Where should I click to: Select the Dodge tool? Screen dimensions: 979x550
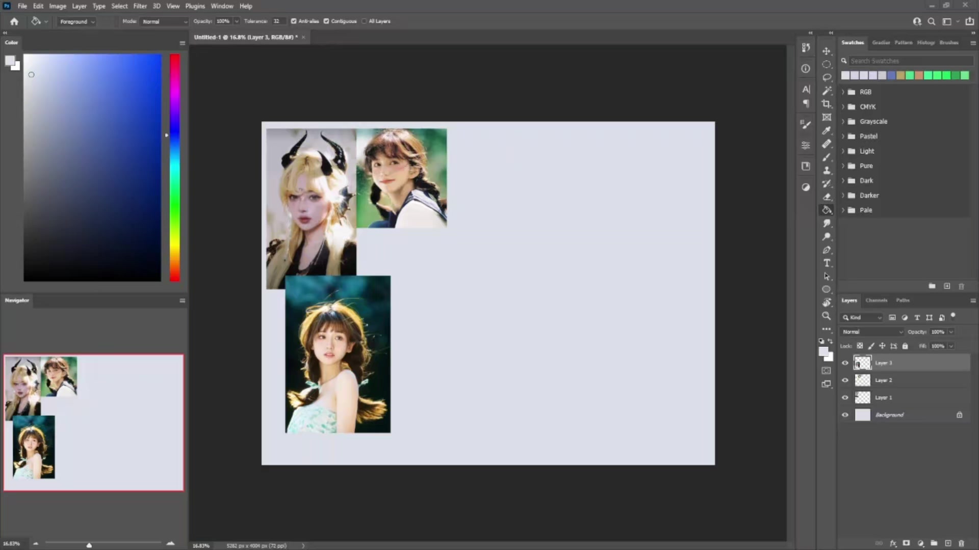827,236
